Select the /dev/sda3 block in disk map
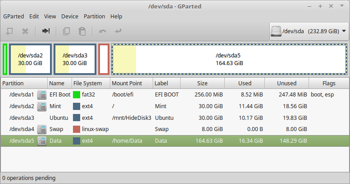Viewport: 350px width, 184px height. [x=75, y=59]
